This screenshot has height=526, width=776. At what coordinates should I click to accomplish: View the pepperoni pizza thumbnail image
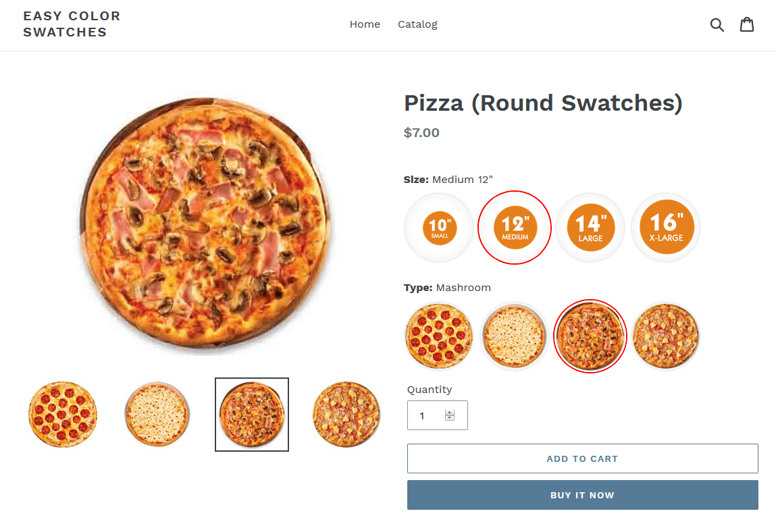pos(63,414)
